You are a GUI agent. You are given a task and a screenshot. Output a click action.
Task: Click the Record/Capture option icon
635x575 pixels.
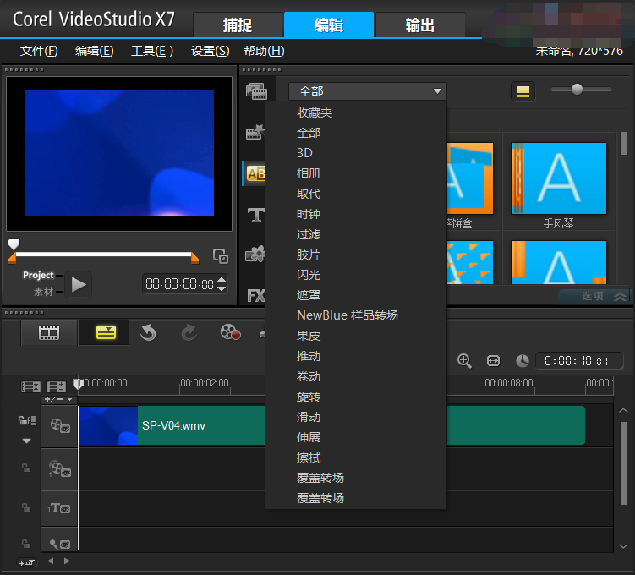pos(230,333)
